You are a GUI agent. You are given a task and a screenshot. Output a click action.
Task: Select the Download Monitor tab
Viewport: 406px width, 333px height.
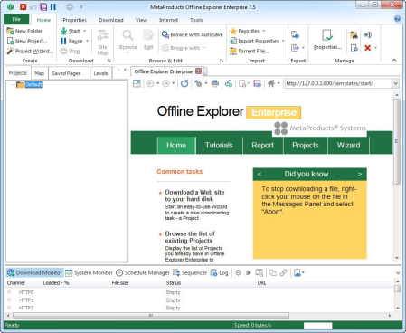pyautogui.click(x=34, y=272)
